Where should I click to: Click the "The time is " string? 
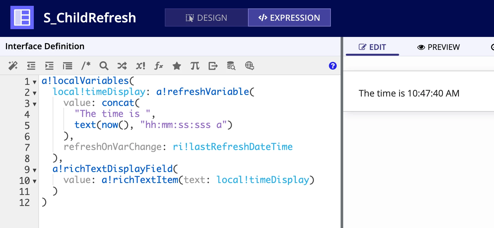point(112,114)
